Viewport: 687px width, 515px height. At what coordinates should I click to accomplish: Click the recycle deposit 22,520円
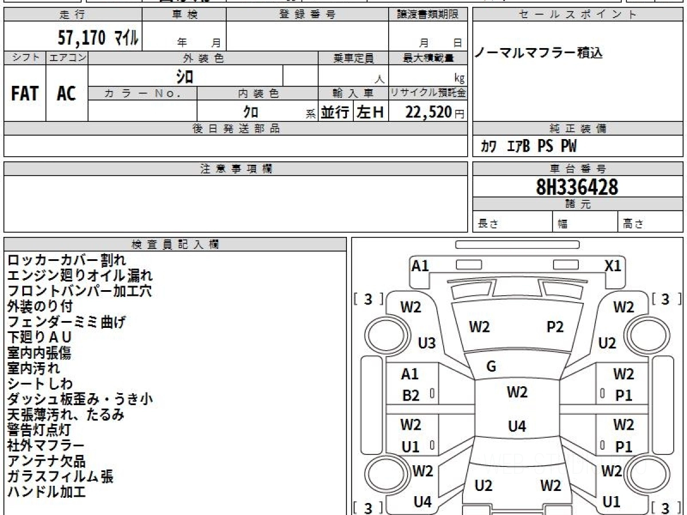point(435,112)
